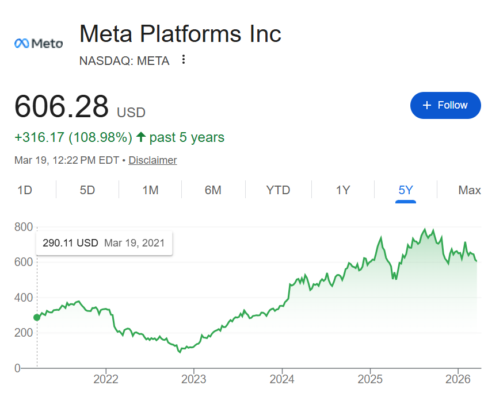Switch to the 1D chart range
This screenshot has height=393, width=488.
[25, 190]
